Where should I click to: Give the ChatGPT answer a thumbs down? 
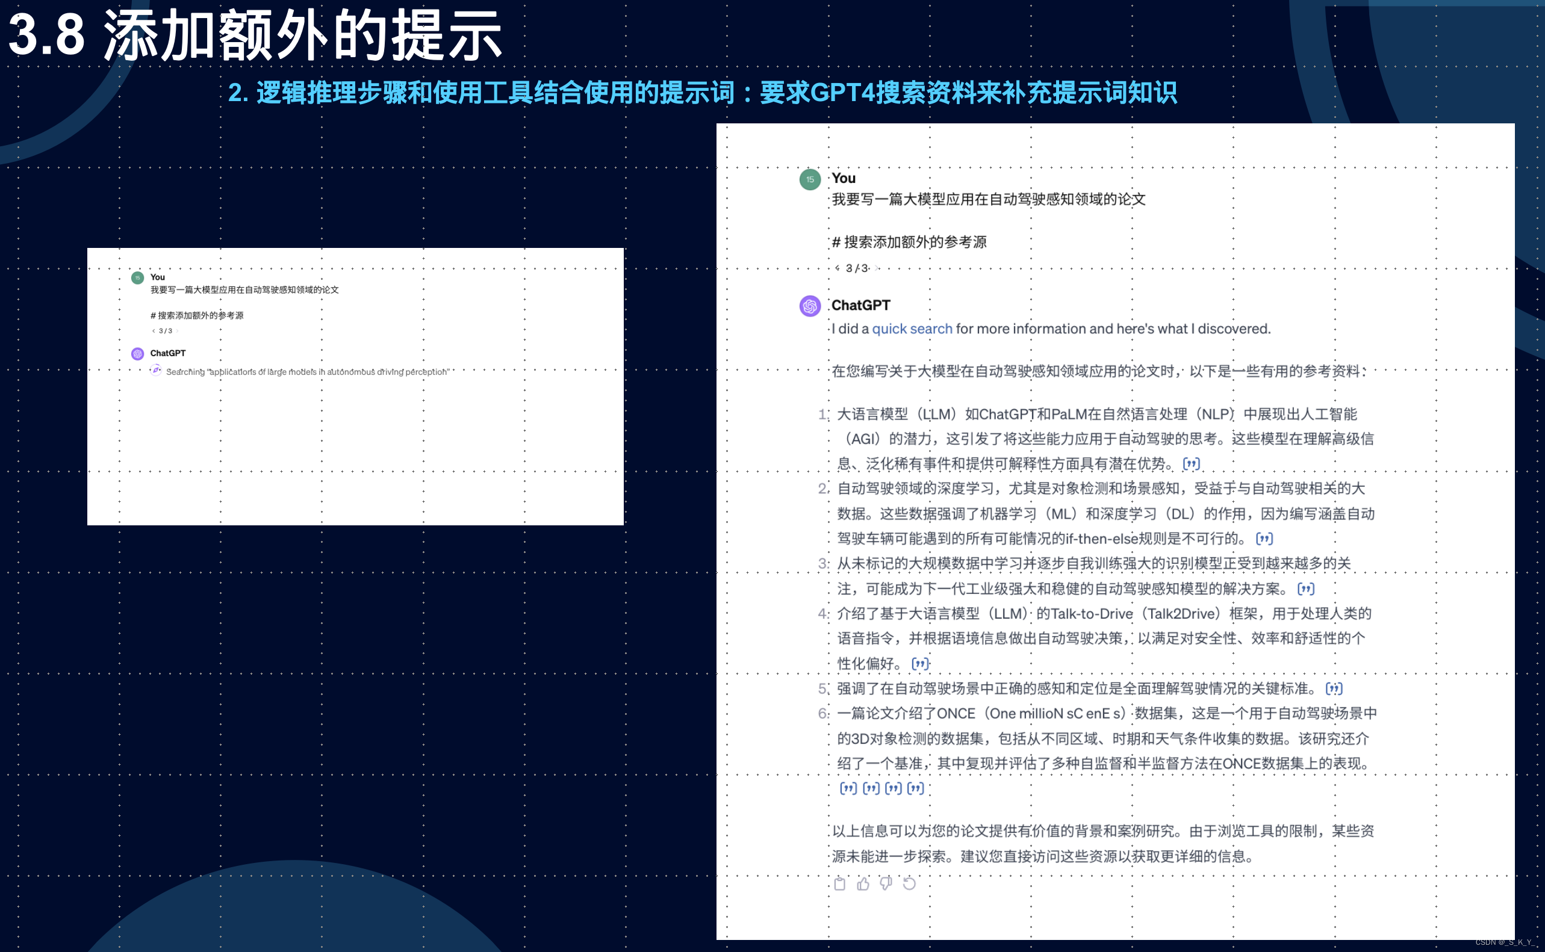pos(886,883)
